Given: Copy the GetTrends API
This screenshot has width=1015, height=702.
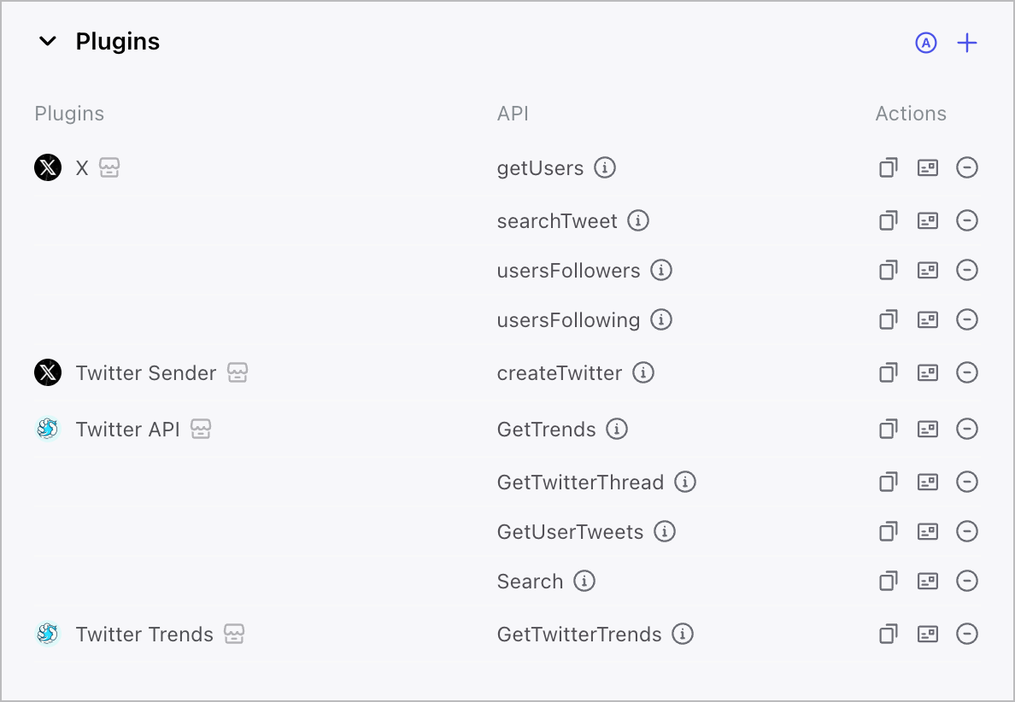Looking at the screenshot, I should click(888, 430).
